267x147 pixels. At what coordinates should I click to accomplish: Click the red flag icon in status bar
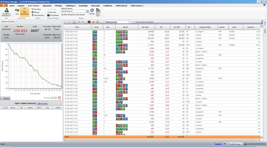click(x=225, y=144)
